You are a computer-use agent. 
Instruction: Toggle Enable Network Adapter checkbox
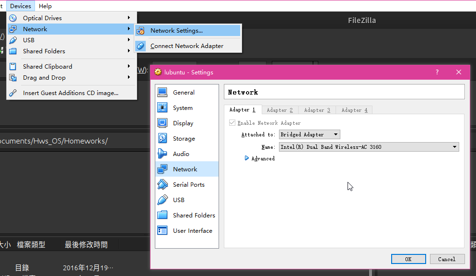(x=232, y=123)
